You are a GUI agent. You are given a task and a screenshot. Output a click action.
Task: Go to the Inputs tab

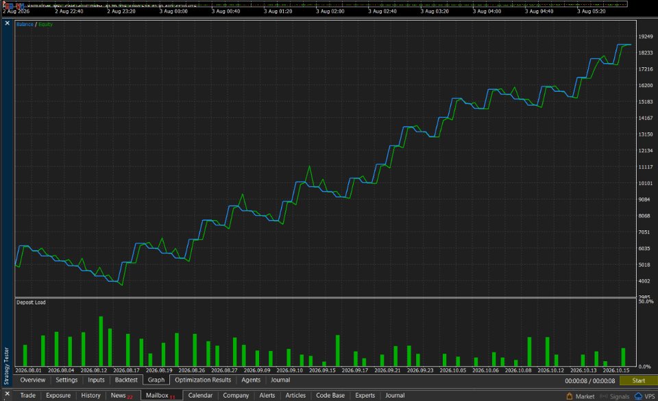click(96, 380)
